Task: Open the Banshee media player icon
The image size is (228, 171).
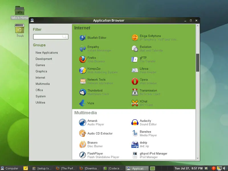Action: (135, 133)
